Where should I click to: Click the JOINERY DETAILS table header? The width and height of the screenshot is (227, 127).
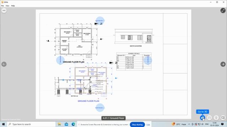pos(134,53)
